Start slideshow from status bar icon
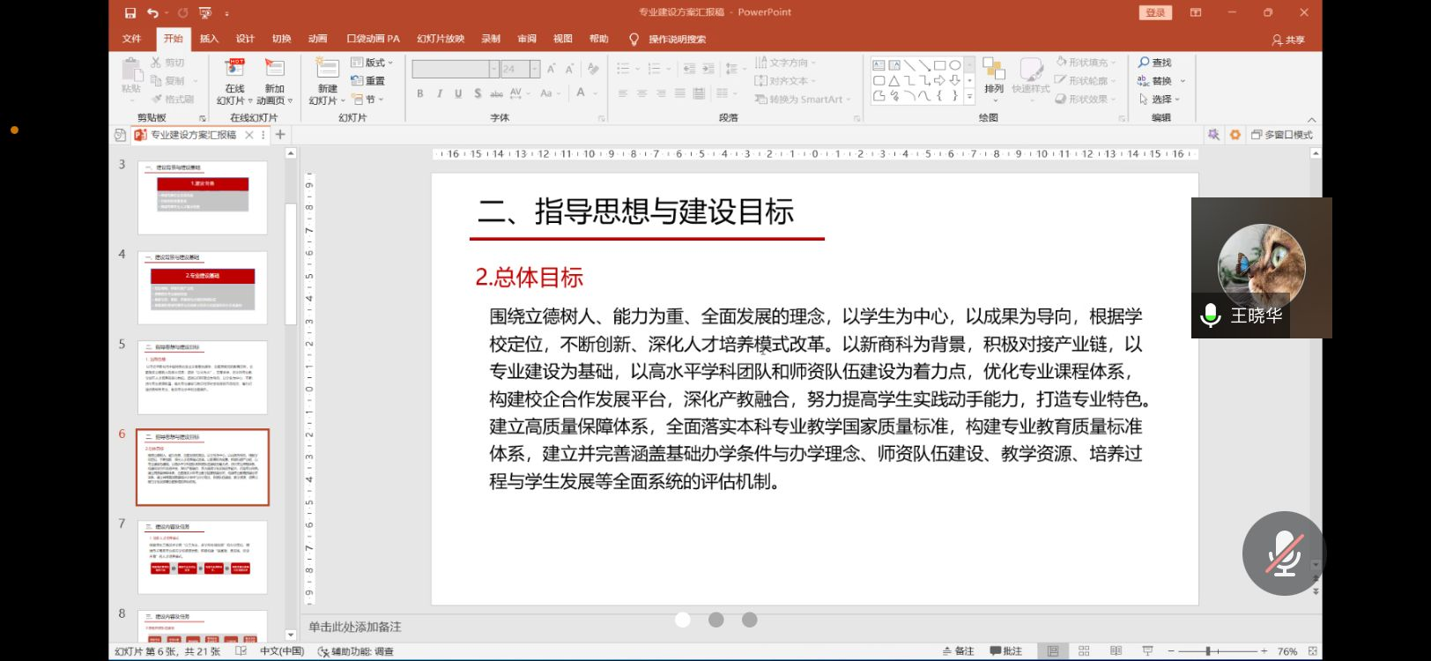 tap(1147, 651)
